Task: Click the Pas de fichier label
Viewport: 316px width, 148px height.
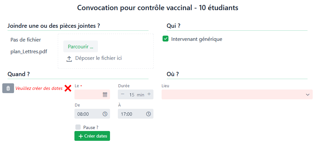Action: [x=26, y=40]
